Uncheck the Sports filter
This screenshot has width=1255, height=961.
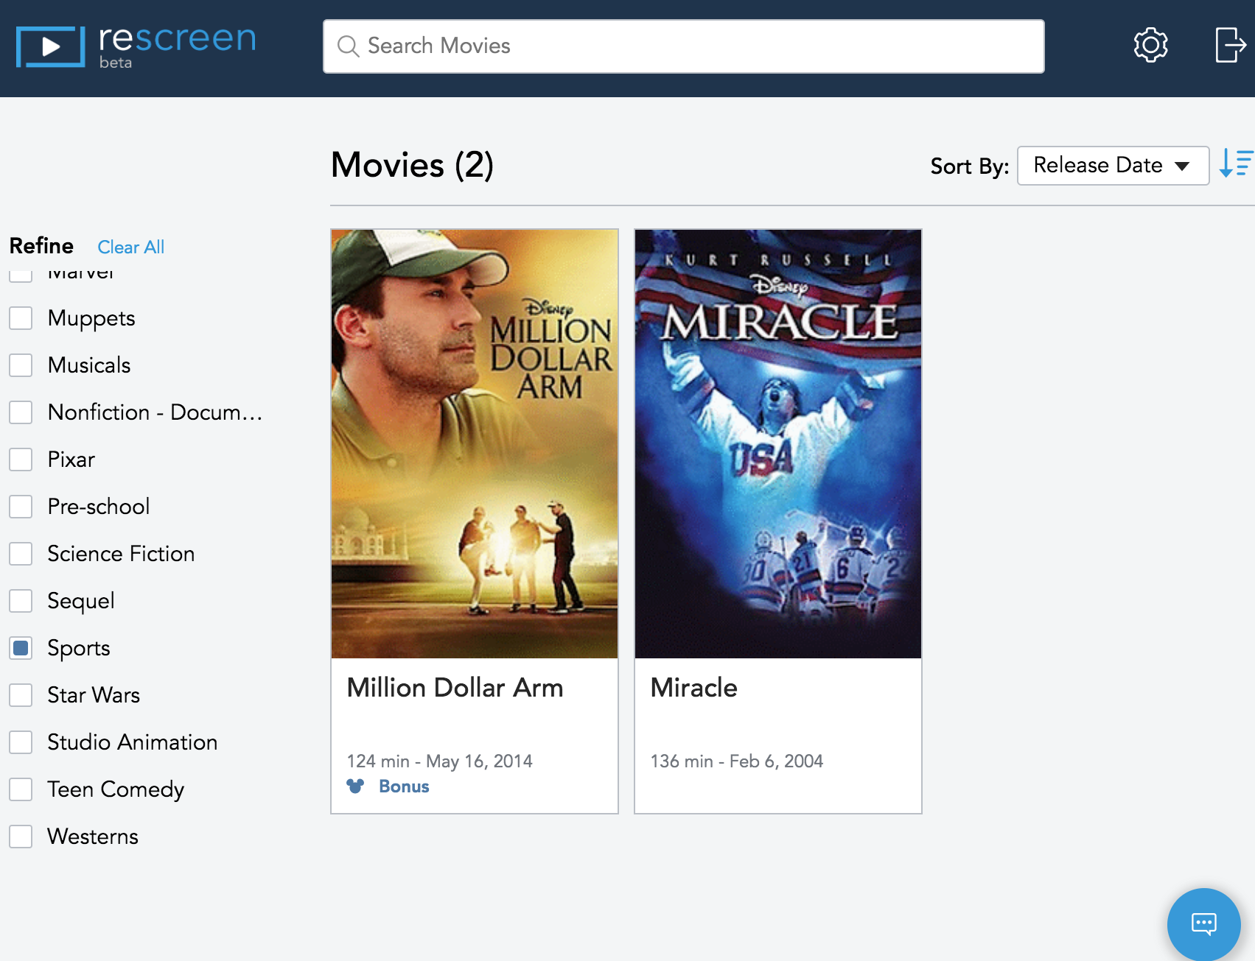click(x=21, y=648)
